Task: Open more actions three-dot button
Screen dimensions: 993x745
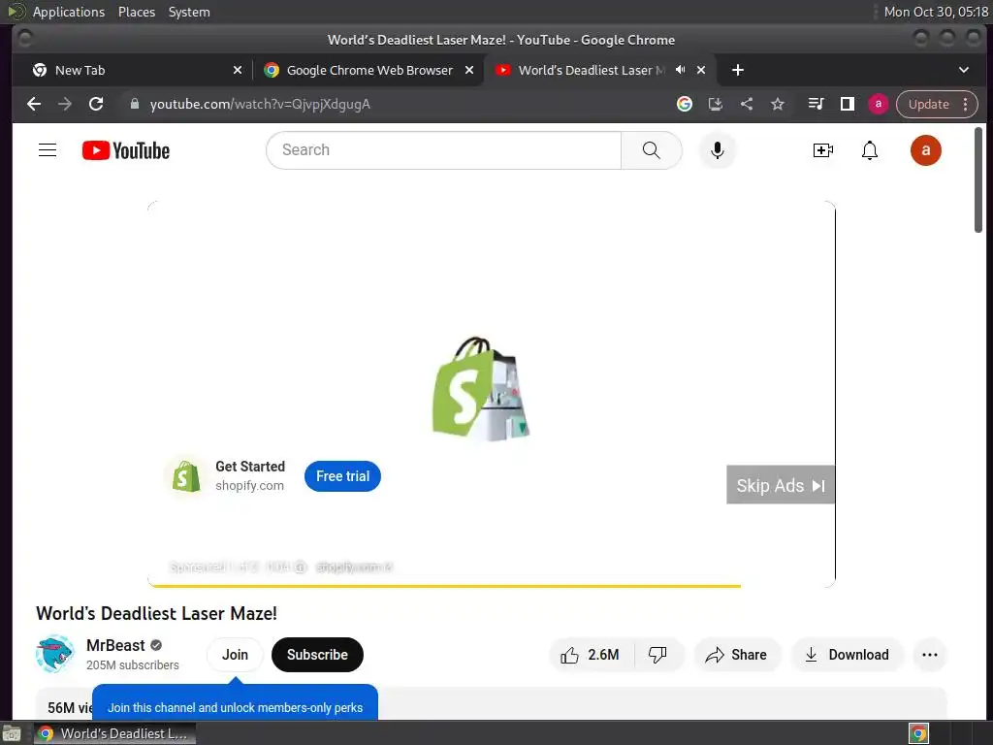Action: point(930,655)
